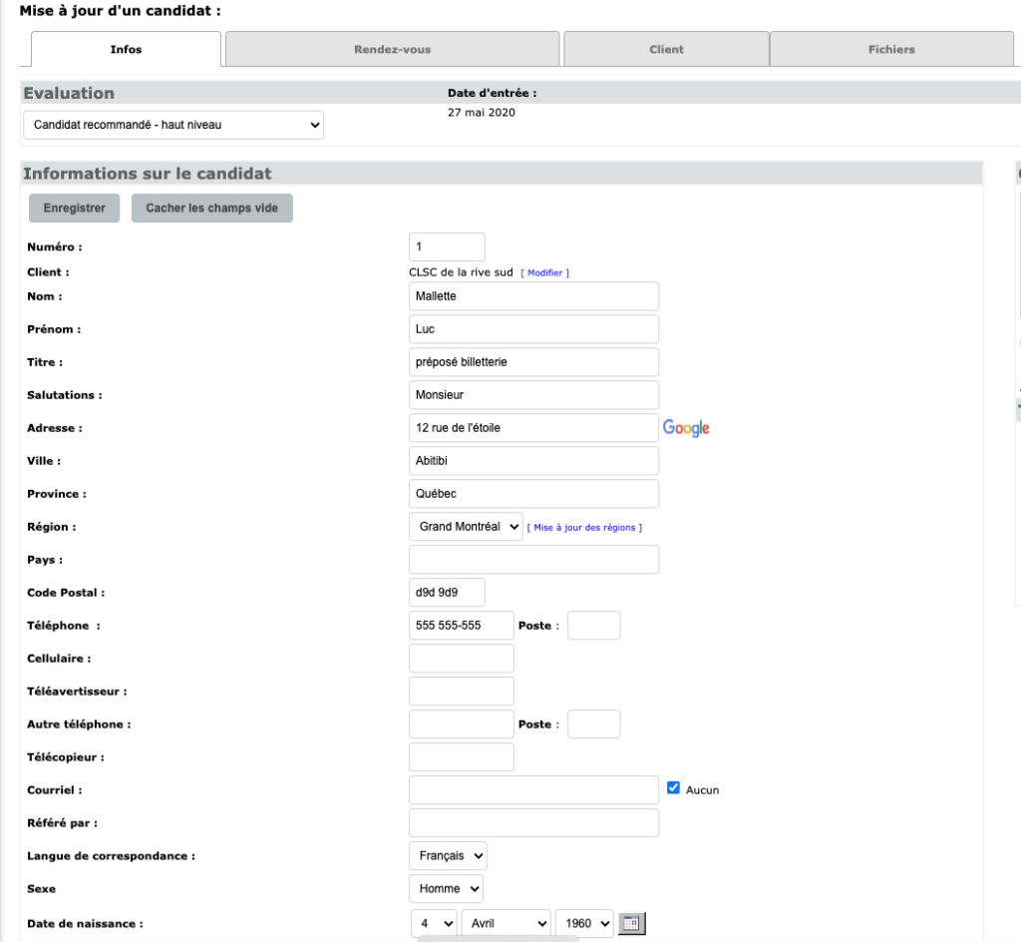Open Mise à jour des régions link
Image resolution: width=1021 pixels, height=942 pixels.
584,528
